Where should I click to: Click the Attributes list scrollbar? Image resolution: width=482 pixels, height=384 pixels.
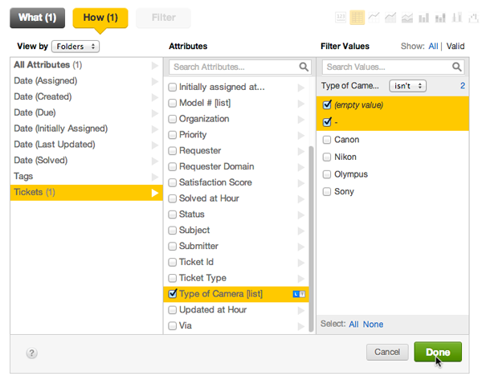(312, 233)
